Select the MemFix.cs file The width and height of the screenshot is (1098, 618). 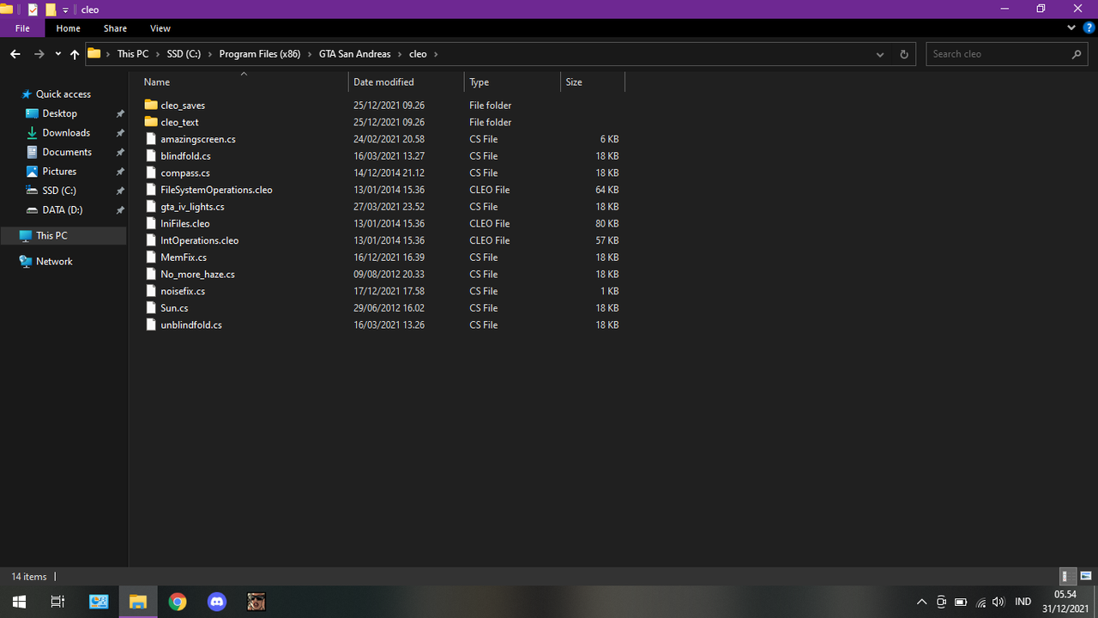[184, 257]
